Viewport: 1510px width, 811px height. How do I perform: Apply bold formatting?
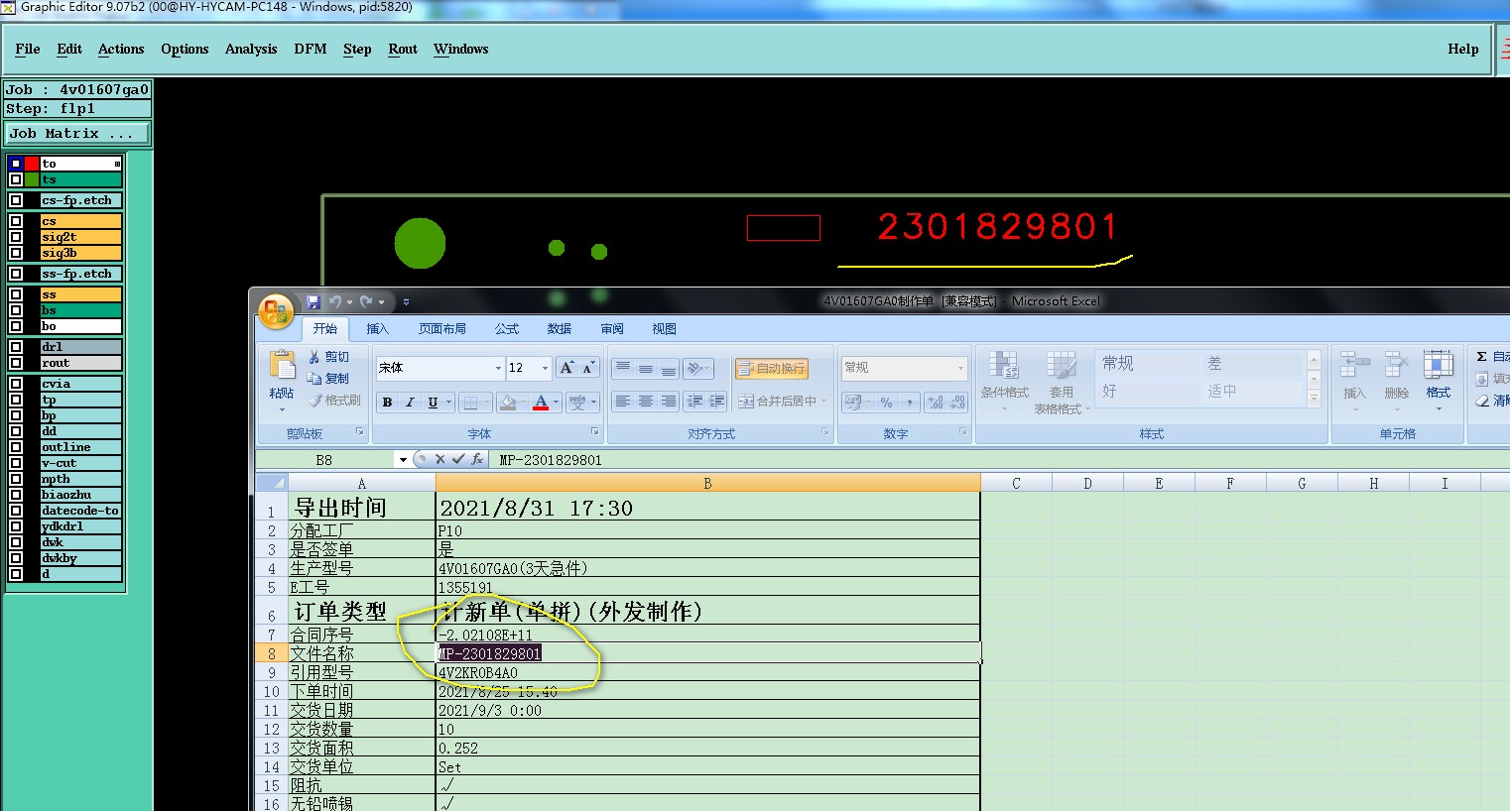pos(387,403)
